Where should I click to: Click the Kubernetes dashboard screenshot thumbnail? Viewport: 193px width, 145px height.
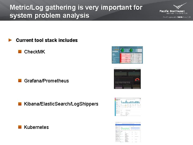click(x=128, y=132)
